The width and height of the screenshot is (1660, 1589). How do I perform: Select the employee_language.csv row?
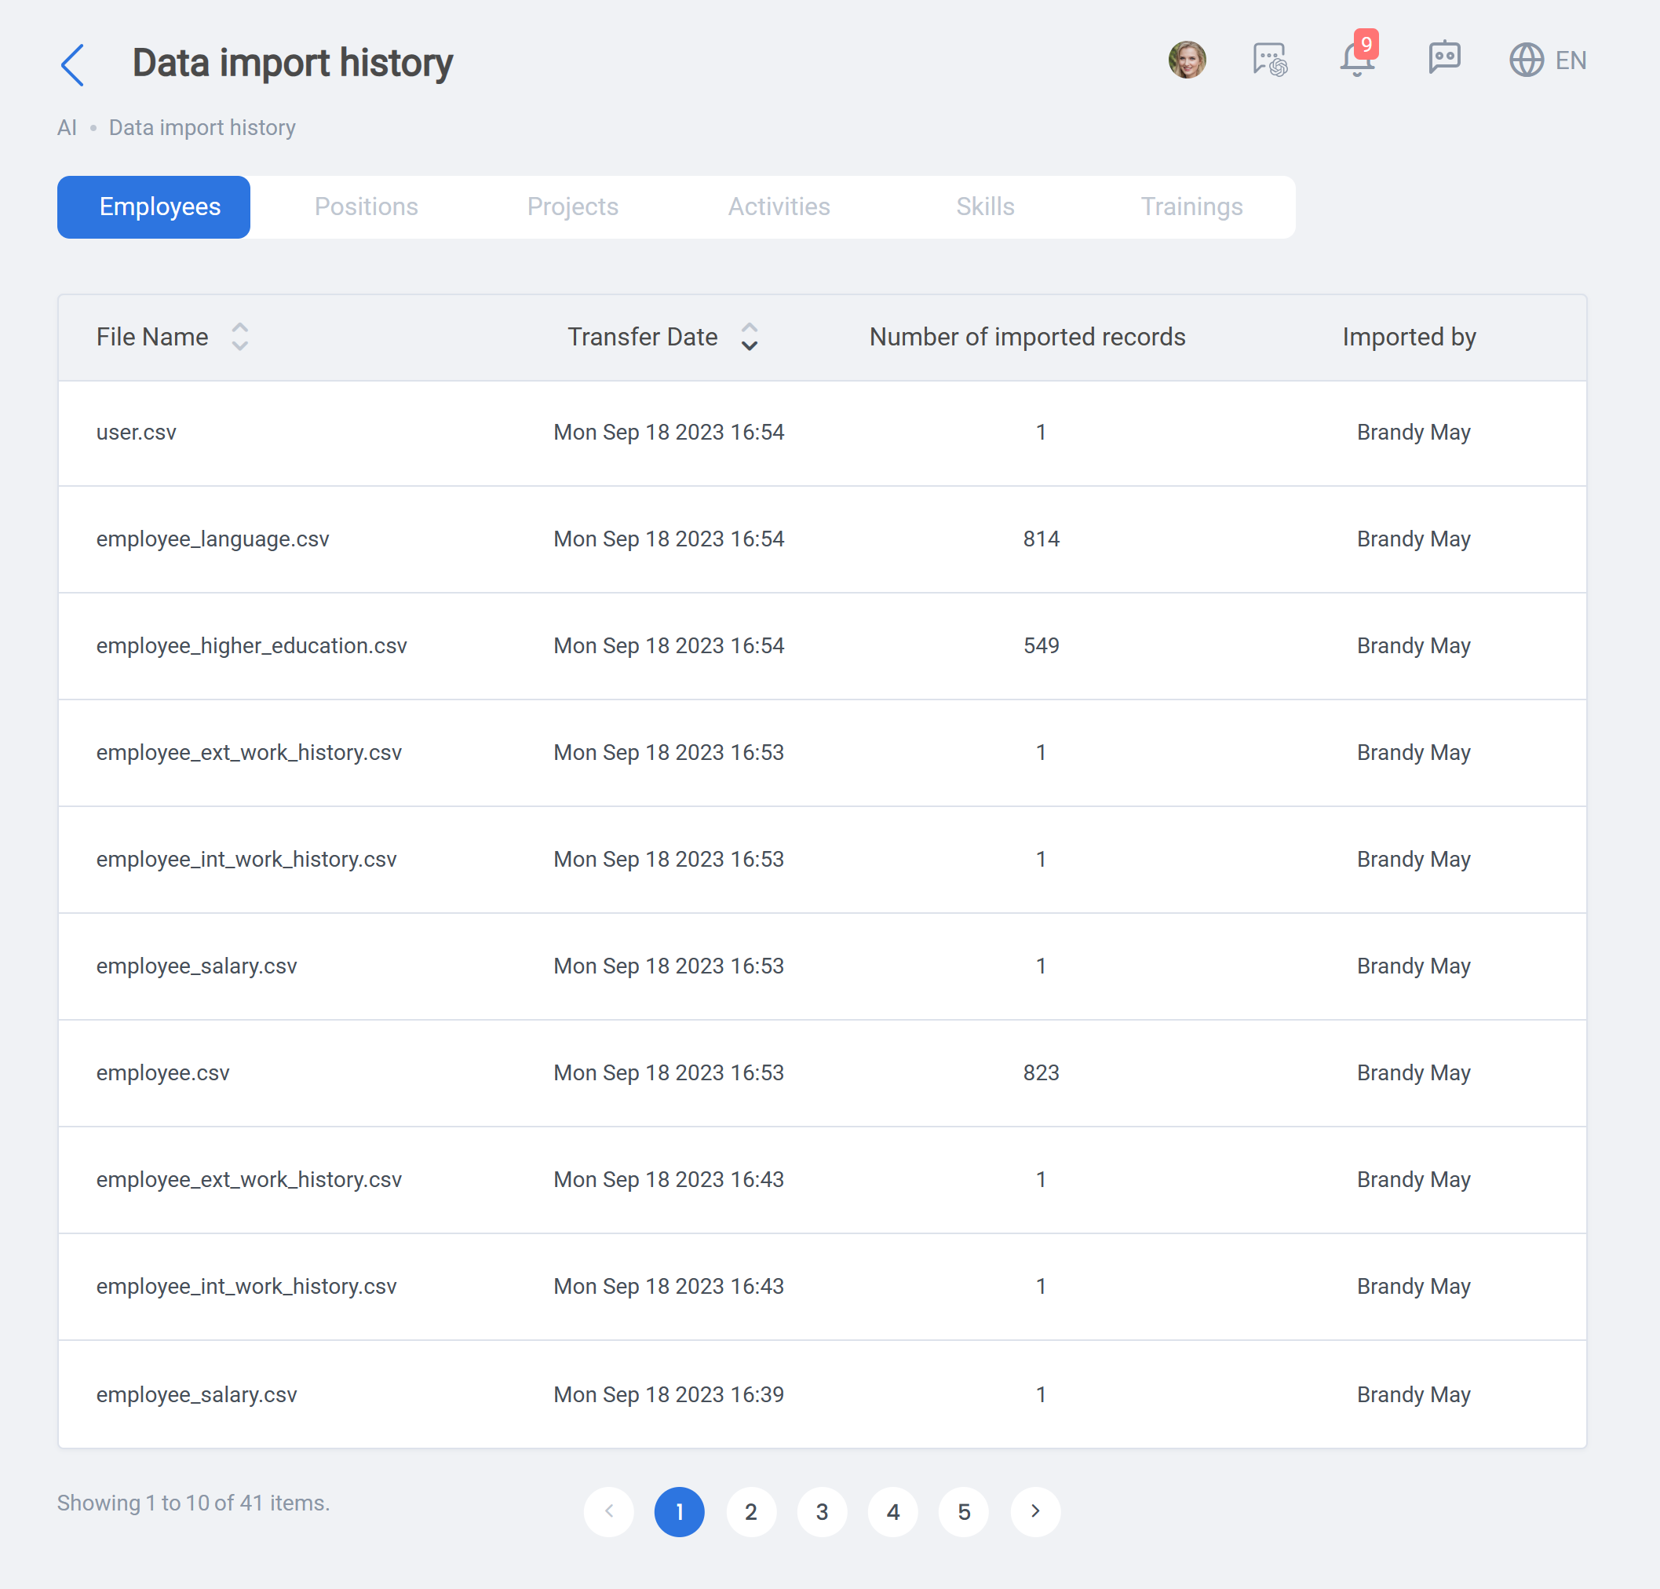click(x=822, y=539)
